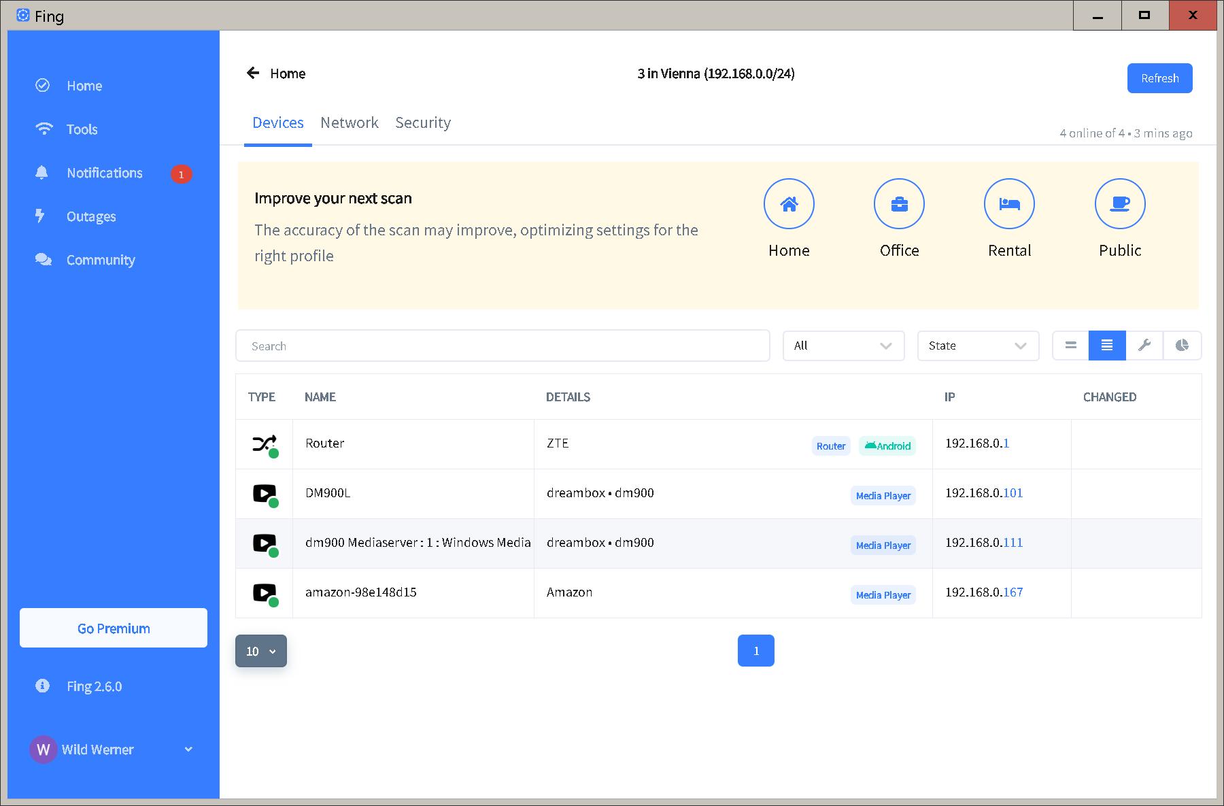The image size is (1224, 806).
Task: Open Notifications in the sidebar
Action: tap(105, 173)
